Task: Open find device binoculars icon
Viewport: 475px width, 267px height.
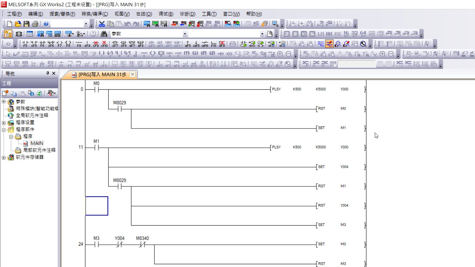Action: point(104,34)
